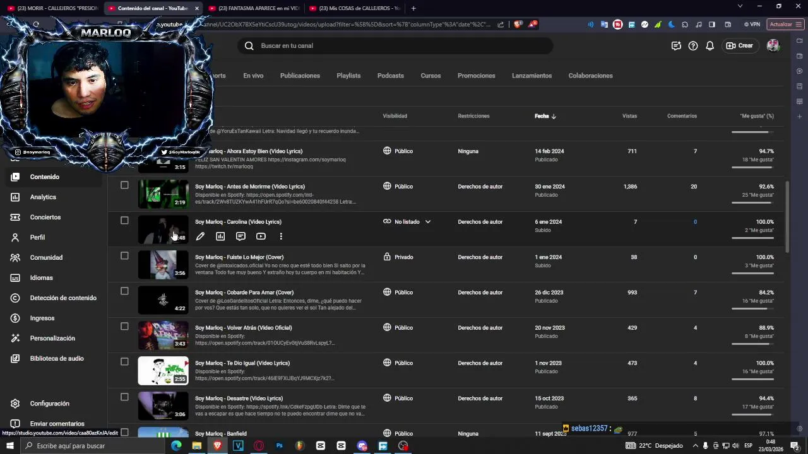Open Brave wallet icon in toolbar
808x454 pixels.
728,25
